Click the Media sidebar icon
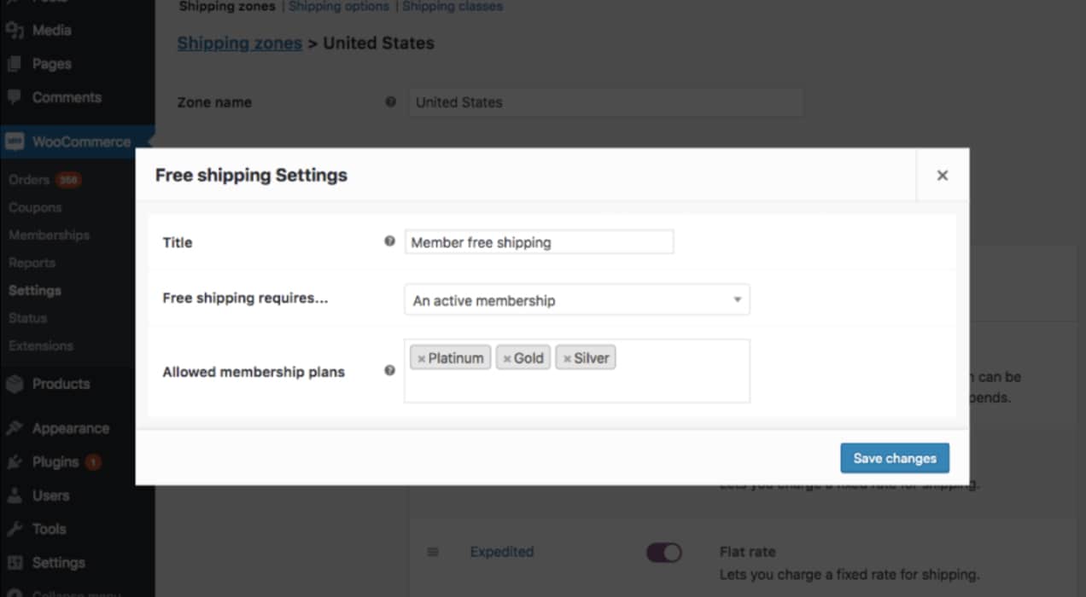The width and height of the screenshot is (1086, 597). (x=15, y=31)
